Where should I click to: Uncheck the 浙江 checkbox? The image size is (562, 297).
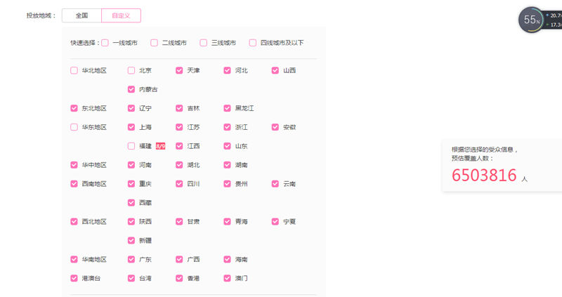pyautogui.click(x=227, y=127)
